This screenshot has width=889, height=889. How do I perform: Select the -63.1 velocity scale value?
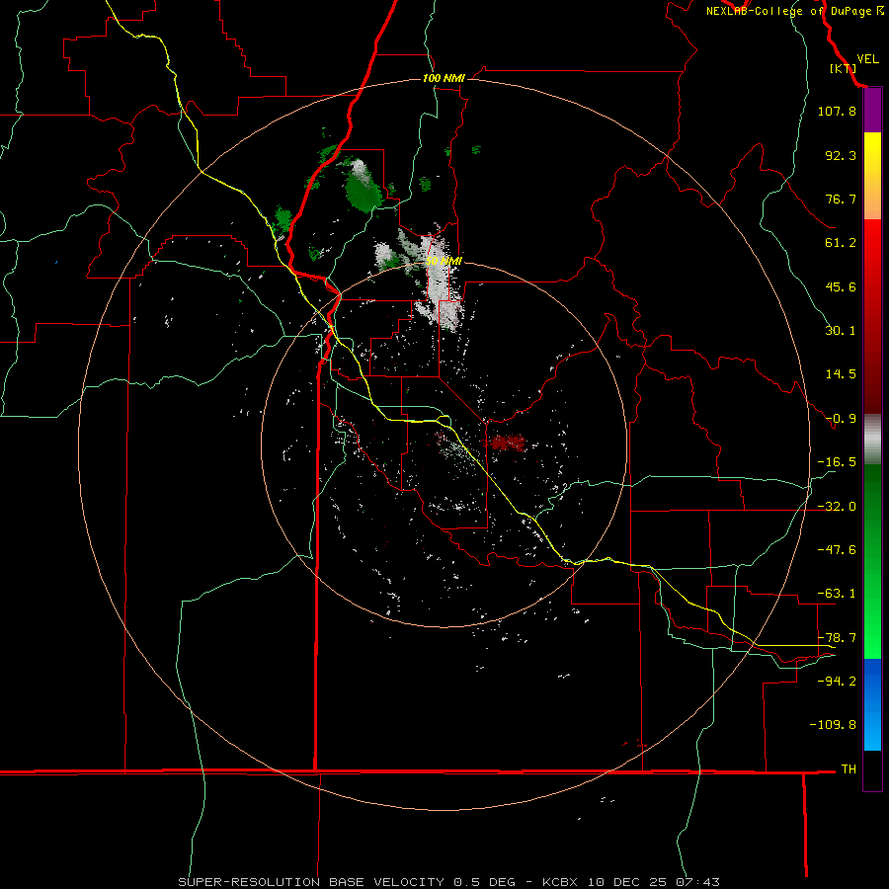click(x=837, y=594)
